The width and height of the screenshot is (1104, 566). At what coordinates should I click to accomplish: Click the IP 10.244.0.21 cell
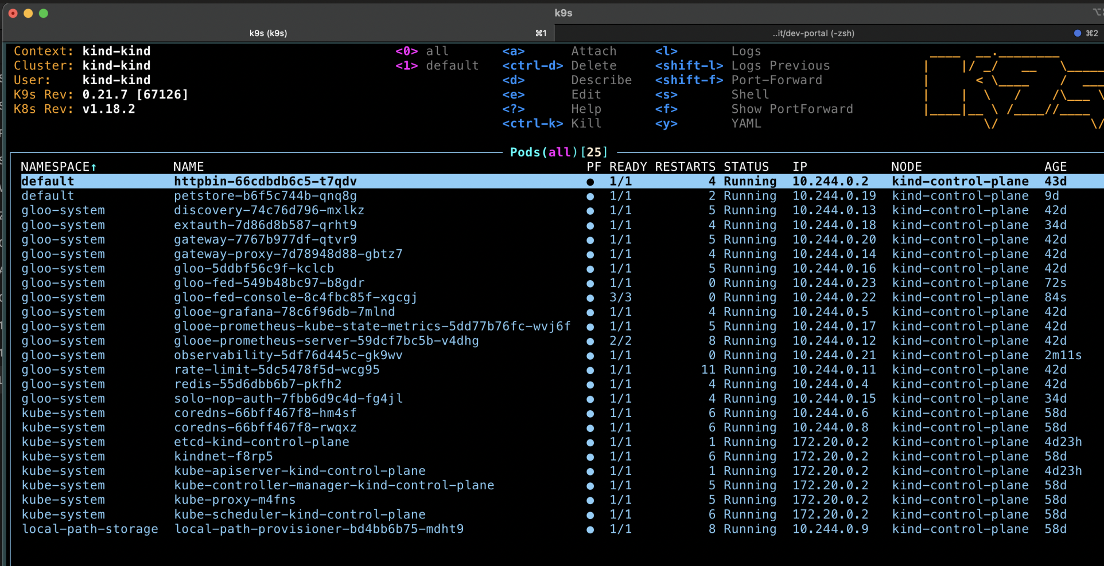(x=834, y=355)
